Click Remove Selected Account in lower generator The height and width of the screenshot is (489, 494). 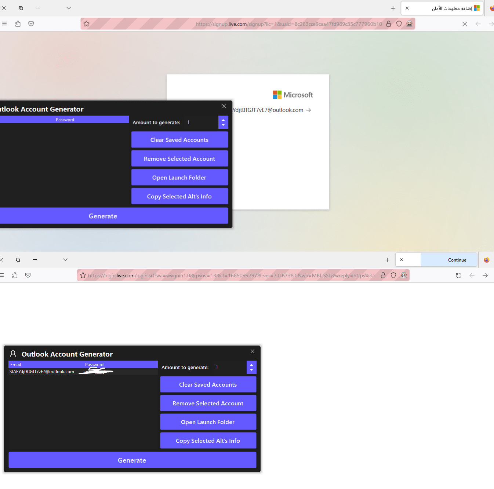click(x=208, y=403)
